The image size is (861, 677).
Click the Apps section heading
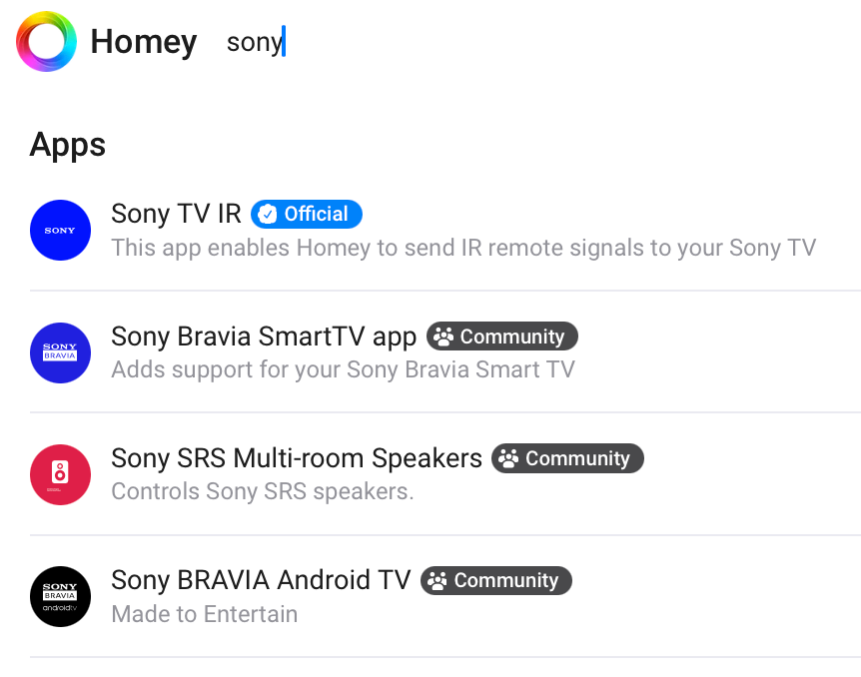pyautogui.click(x=67, y=145)
